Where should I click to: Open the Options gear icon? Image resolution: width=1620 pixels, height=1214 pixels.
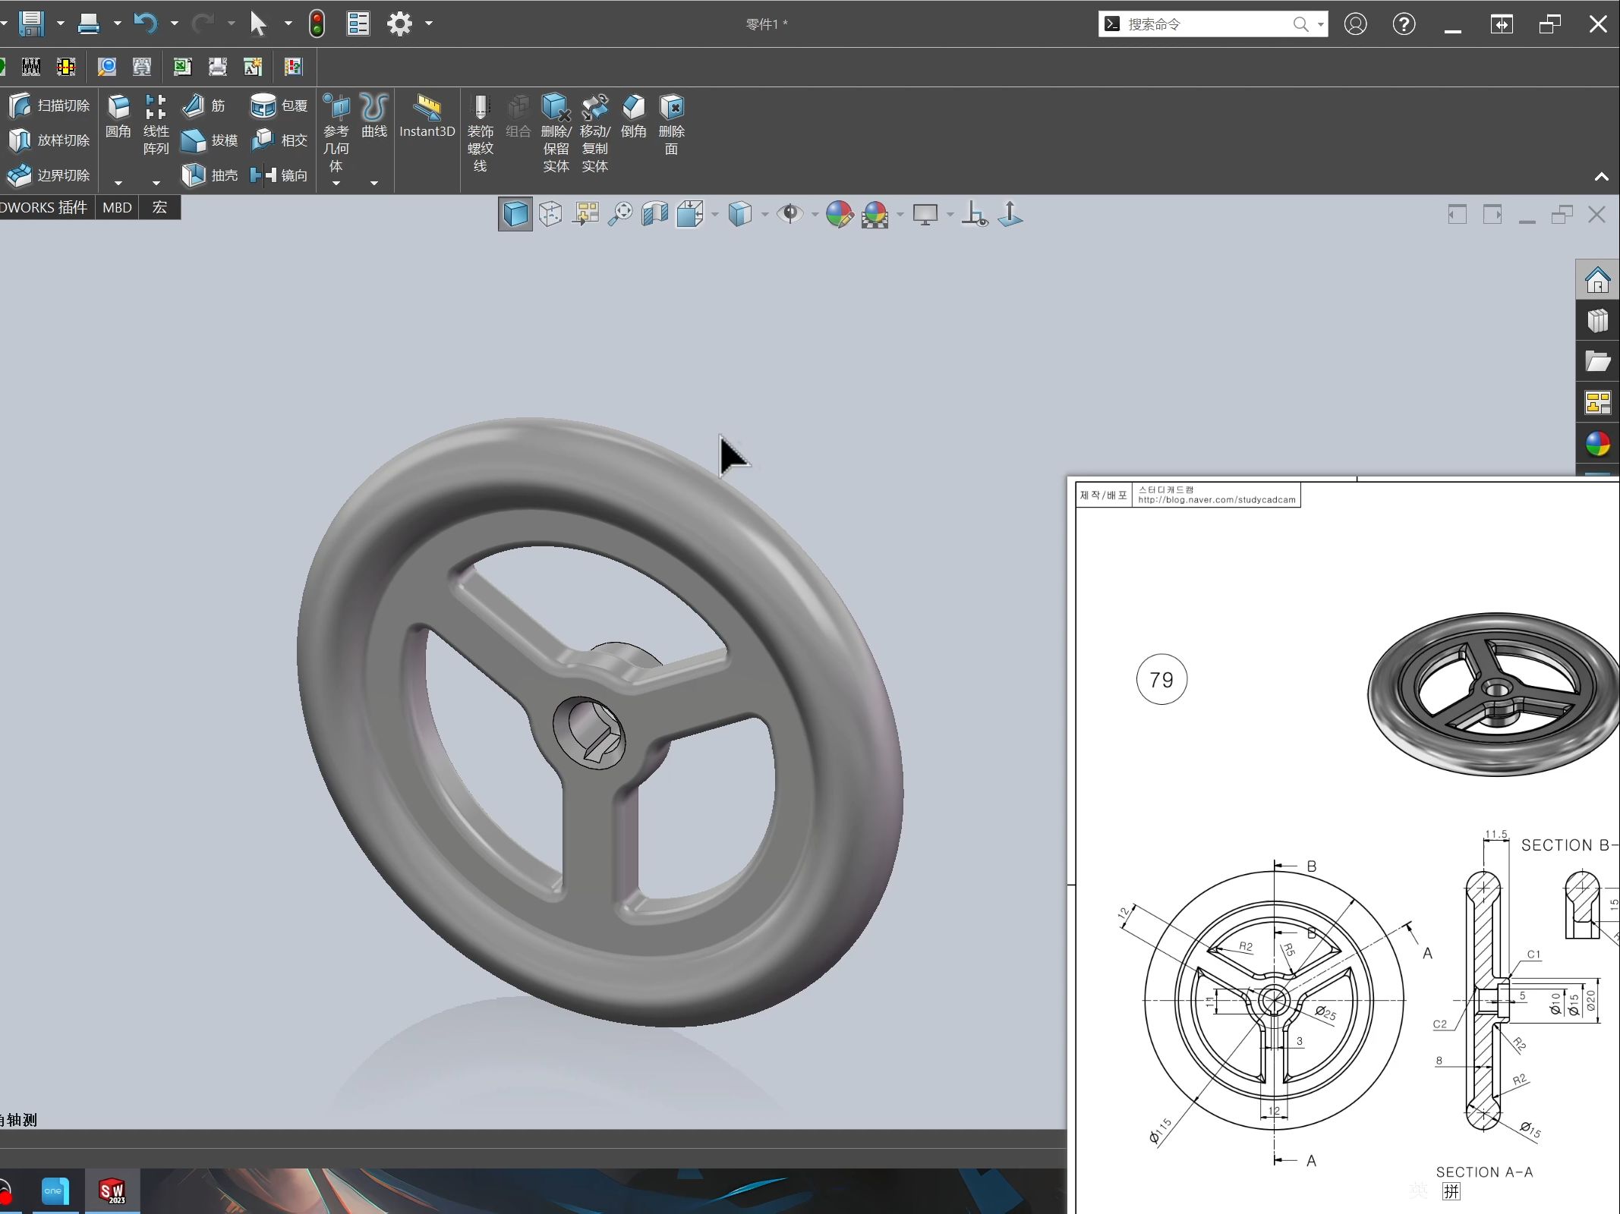(399, 24)
